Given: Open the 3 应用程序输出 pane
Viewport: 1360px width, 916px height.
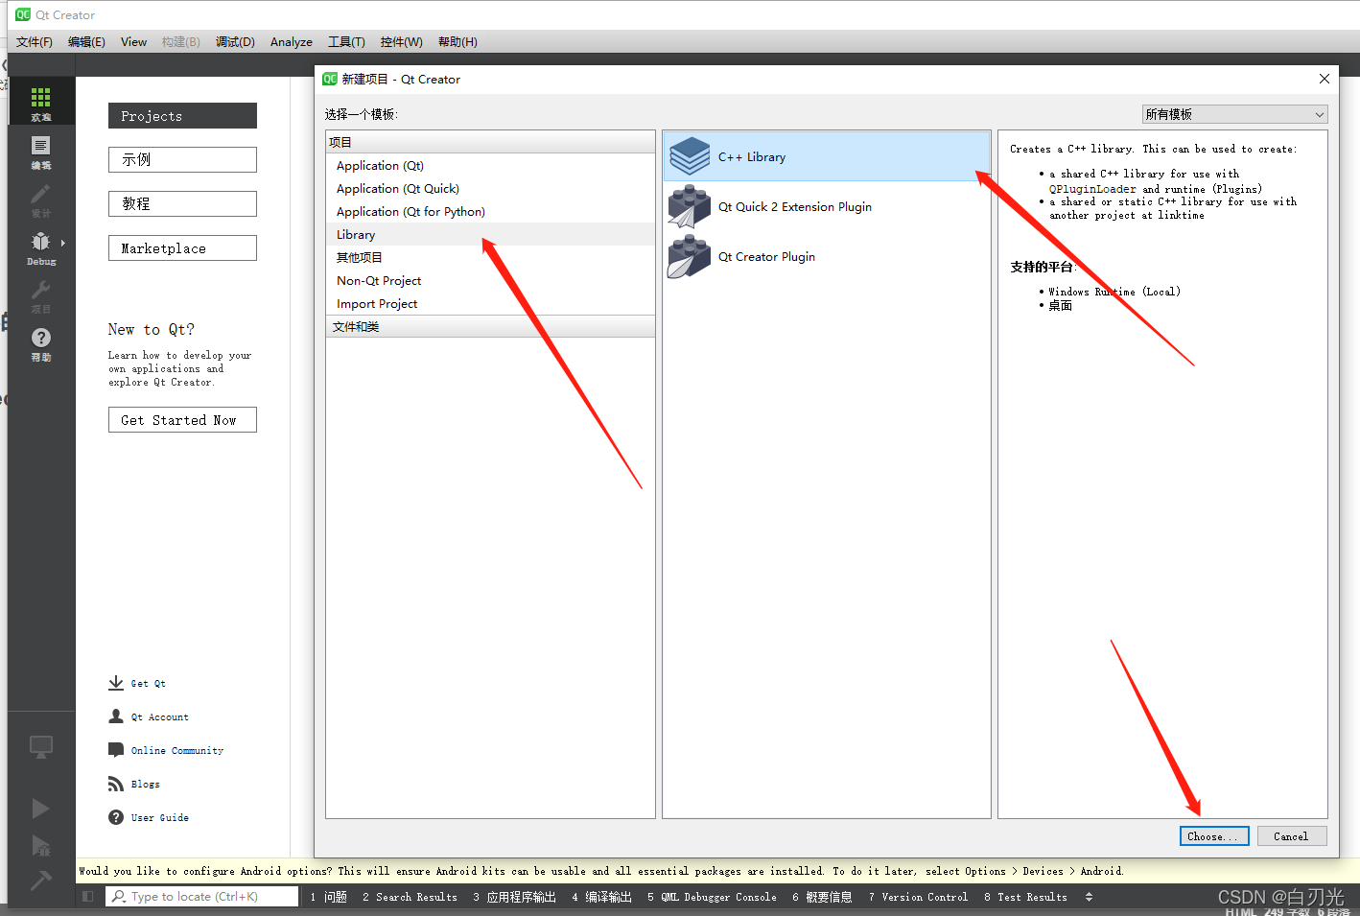Looking at the screenshot, I should pos(515,897).
